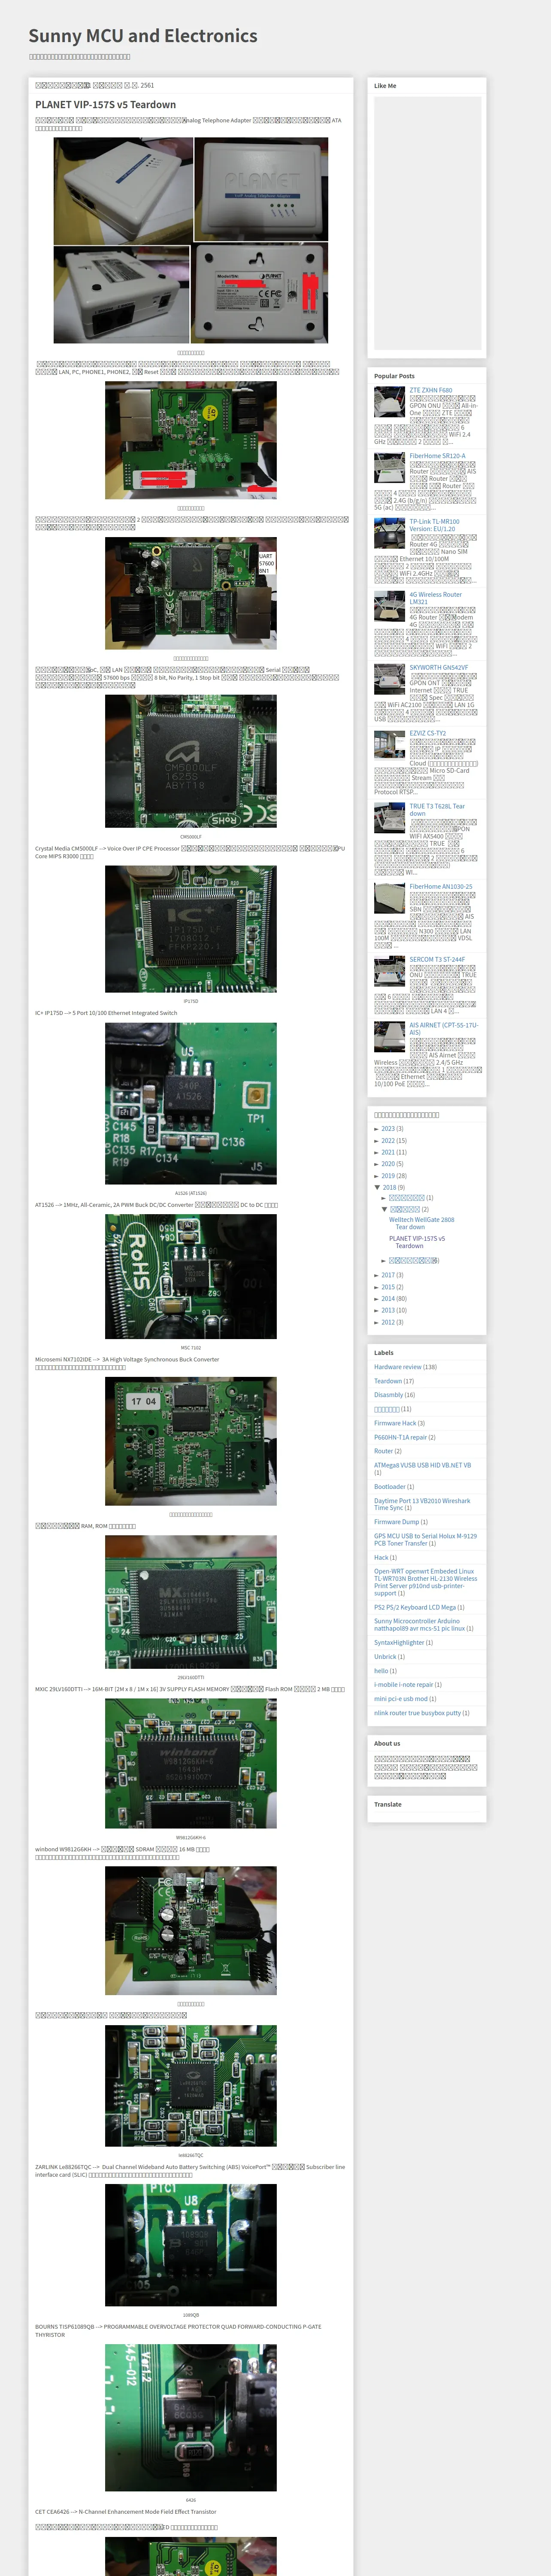The image size is (551, 2576).
Task: Open the FiberHome SR120-A popular post
Action: click(x=437, y=456)
